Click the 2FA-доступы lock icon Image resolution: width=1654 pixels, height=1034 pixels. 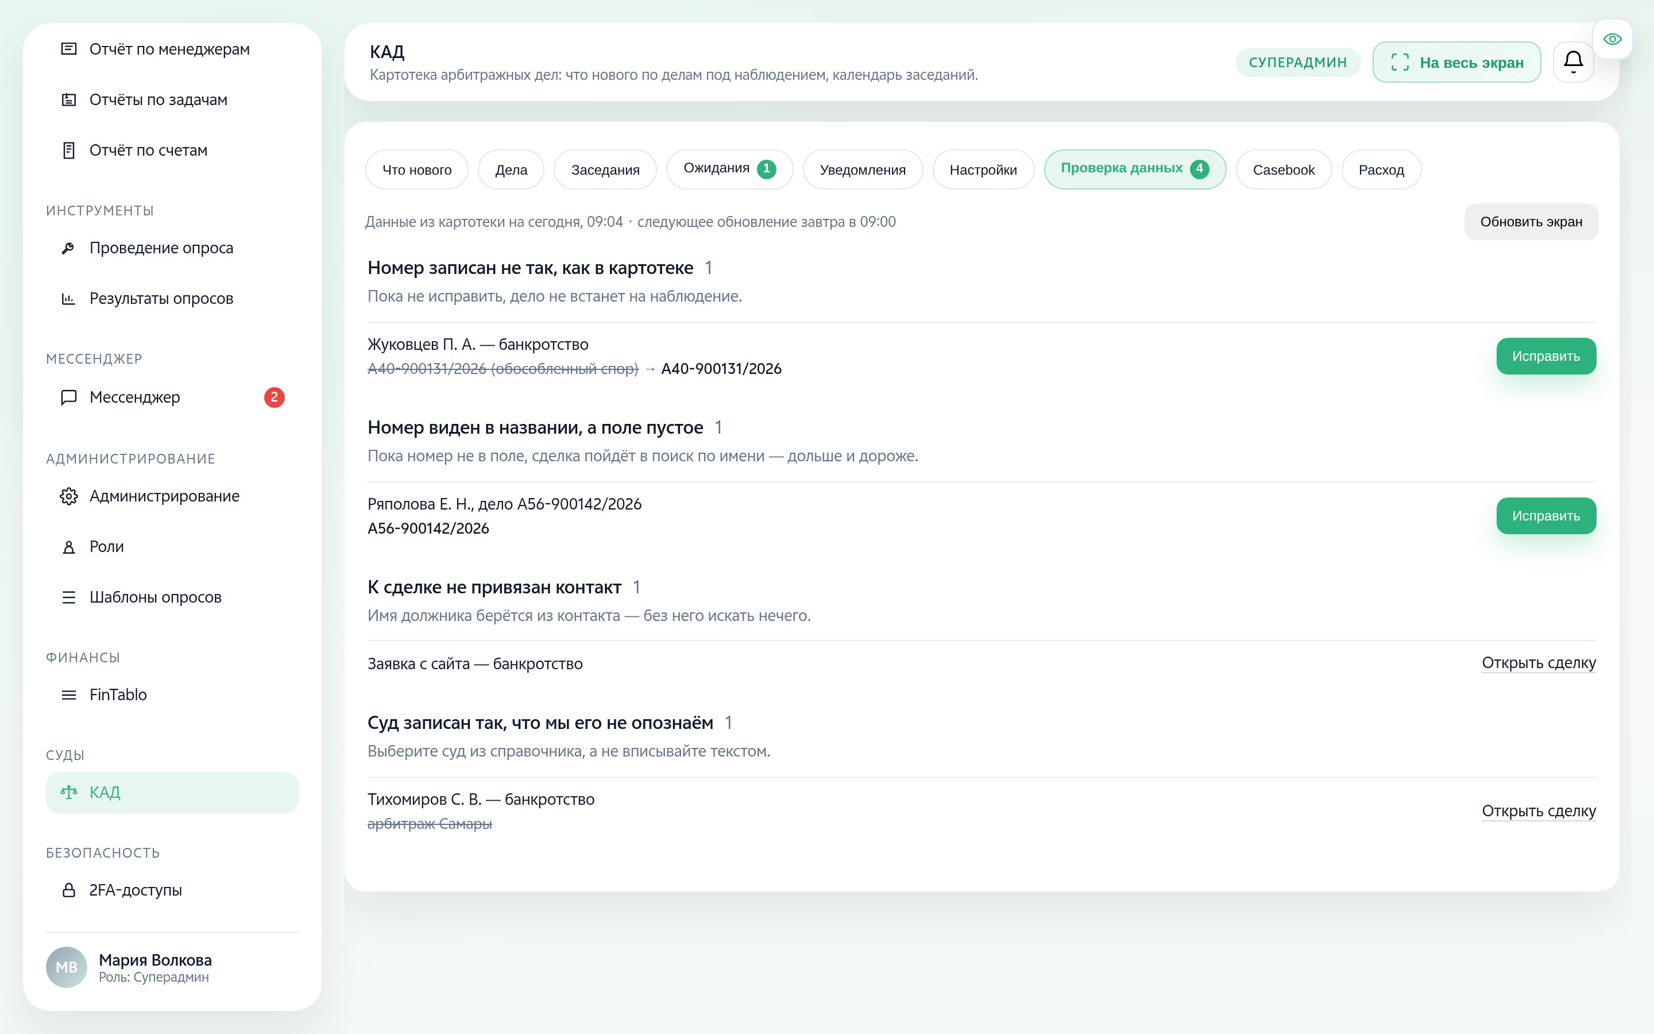(69, 890)
